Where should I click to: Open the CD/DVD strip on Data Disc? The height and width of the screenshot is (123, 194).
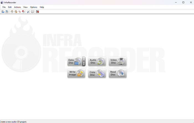pyautogui.click(x=84, y=61)
